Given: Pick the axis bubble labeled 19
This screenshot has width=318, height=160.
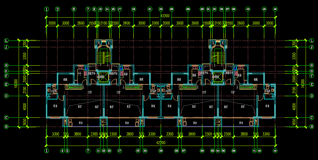Looking at the screenshot, I should point(138,151).
